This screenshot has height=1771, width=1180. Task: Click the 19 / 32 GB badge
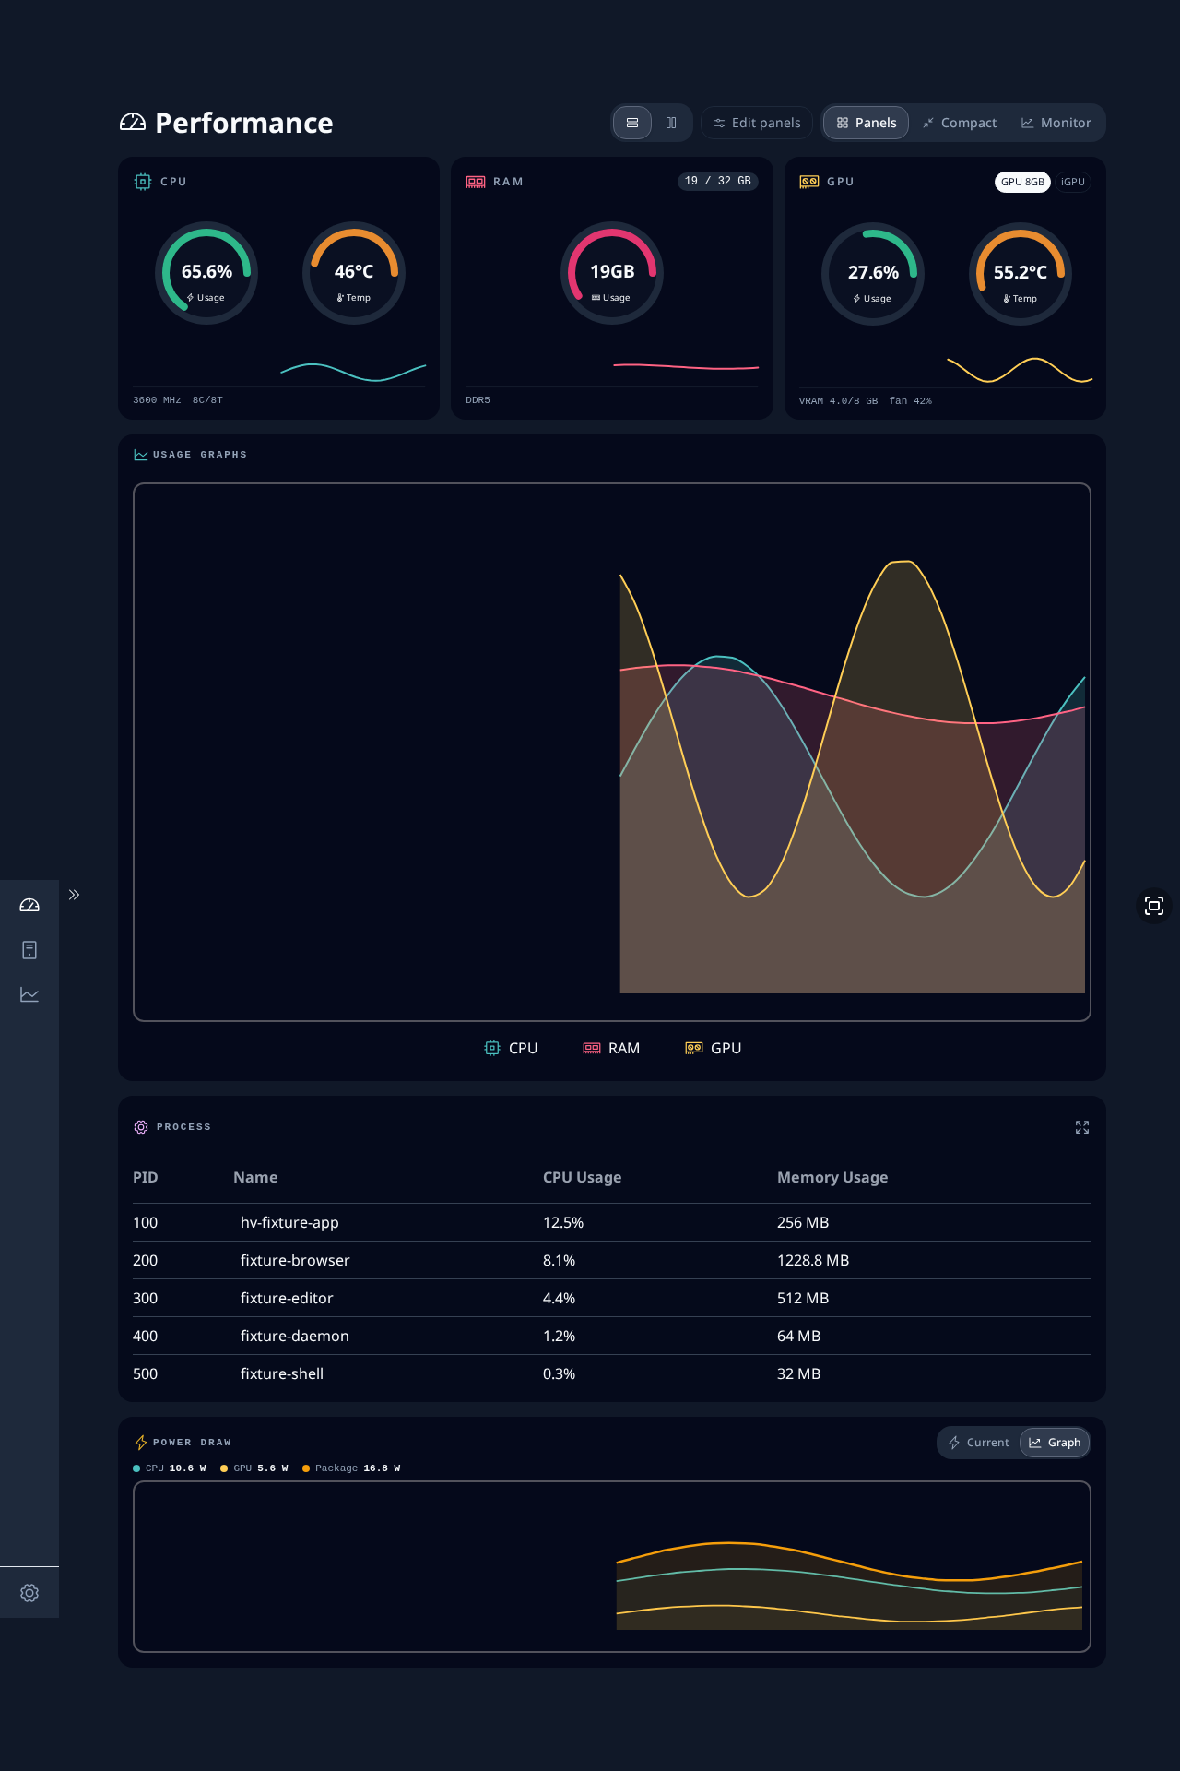[x=718, y=181]
